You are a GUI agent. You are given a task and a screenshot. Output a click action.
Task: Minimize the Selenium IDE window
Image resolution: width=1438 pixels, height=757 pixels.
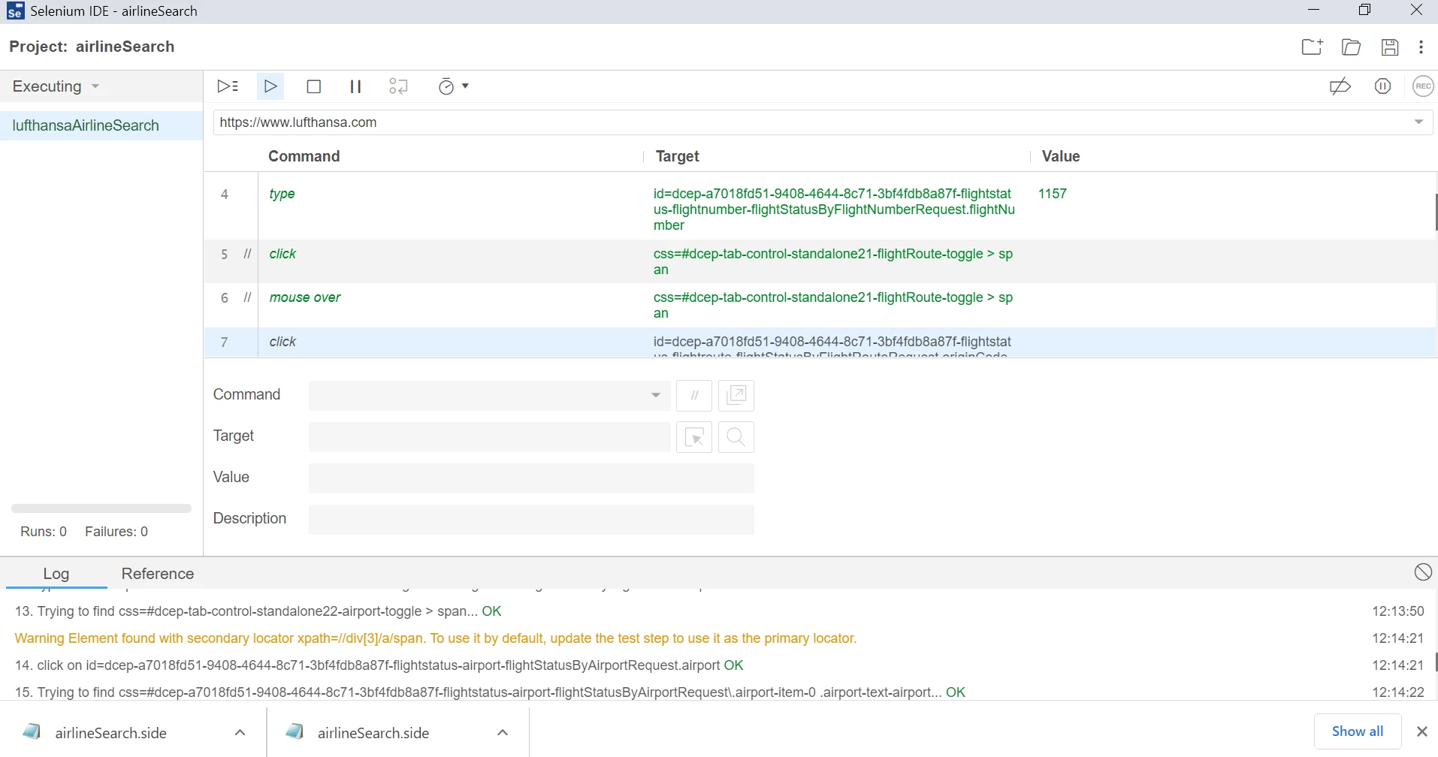pyautogui.click(x=1314, y=11)
